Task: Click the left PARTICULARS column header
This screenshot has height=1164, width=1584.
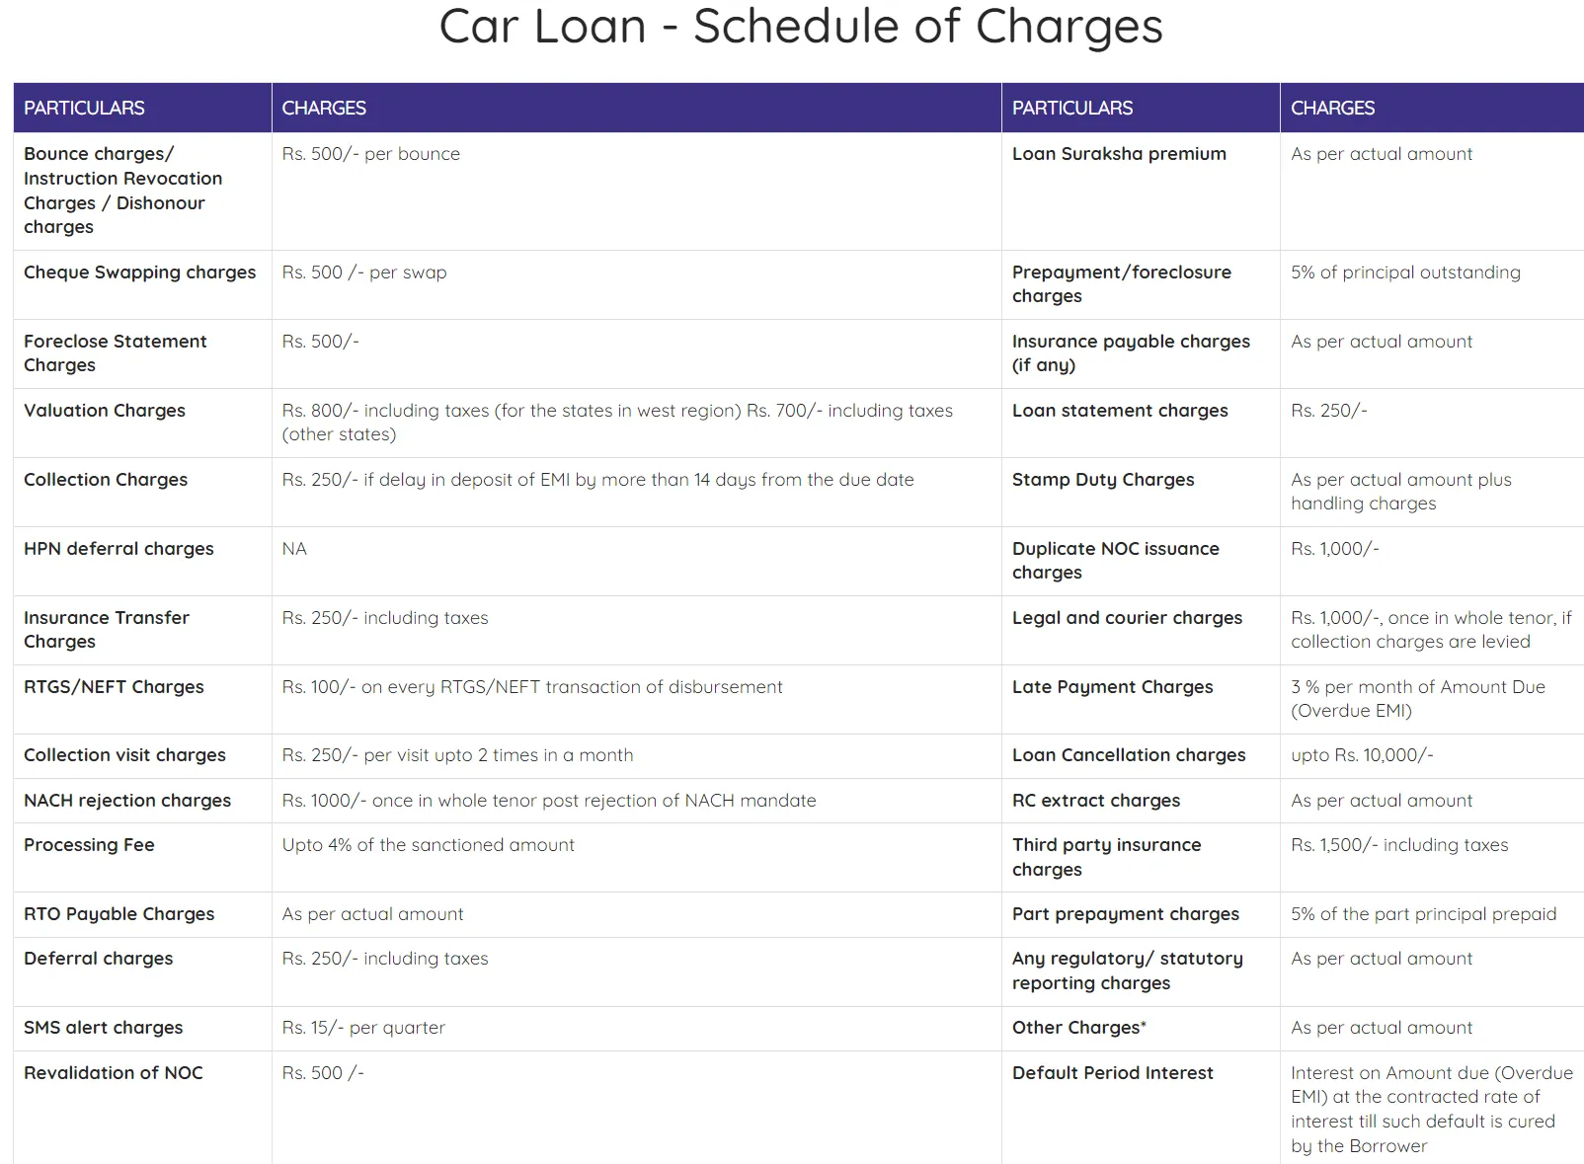Action: point(84,108)
